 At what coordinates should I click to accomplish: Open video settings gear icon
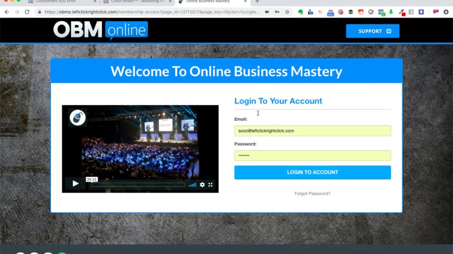tap(202, 185)
